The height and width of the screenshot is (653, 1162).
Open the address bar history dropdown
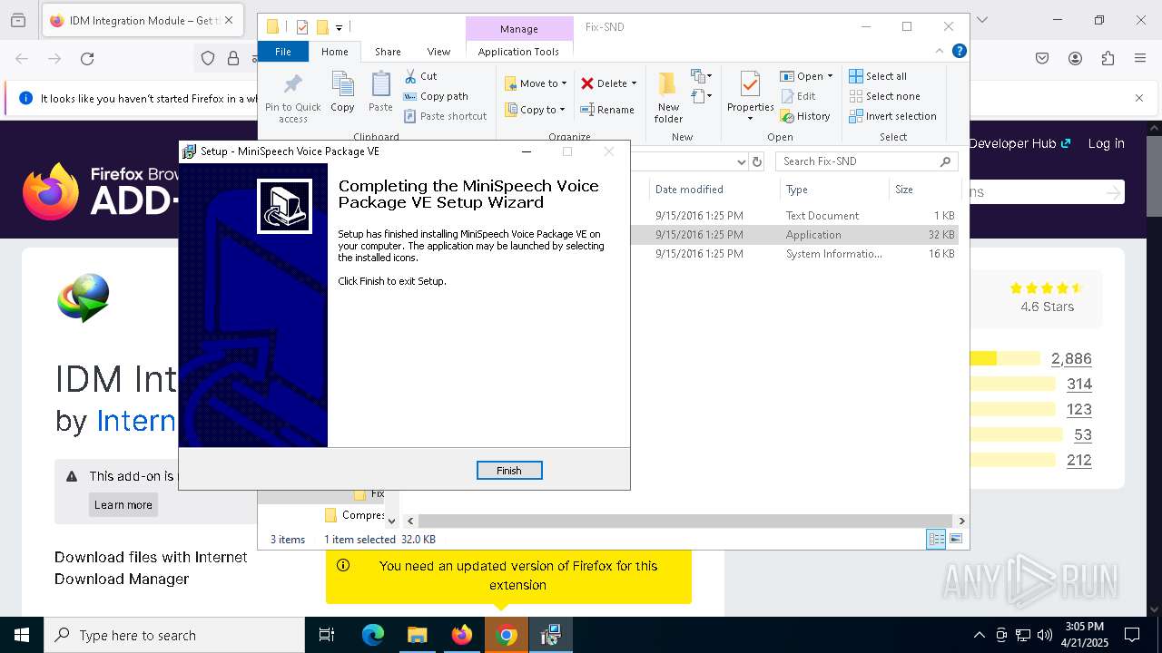point(742,161)
